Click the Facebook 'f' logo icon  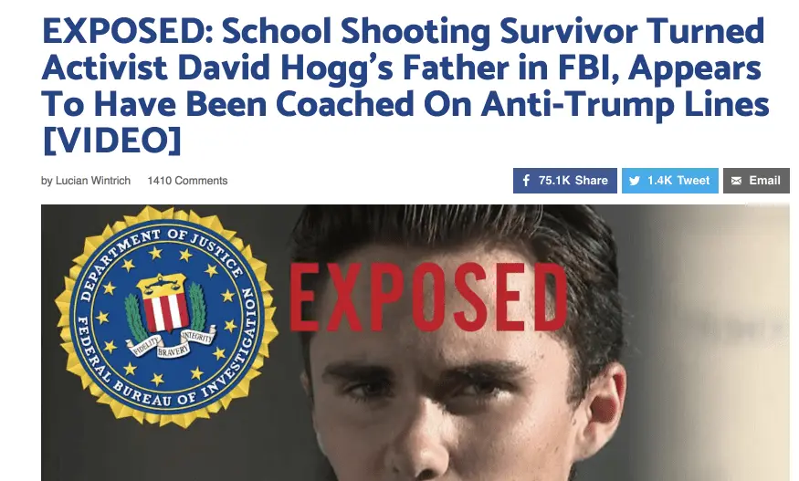click(526, 181)
